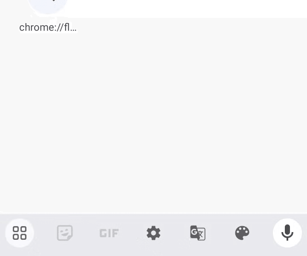Toggle the grid overflow menu button
The image size is (307, 256).
point(20,233)
